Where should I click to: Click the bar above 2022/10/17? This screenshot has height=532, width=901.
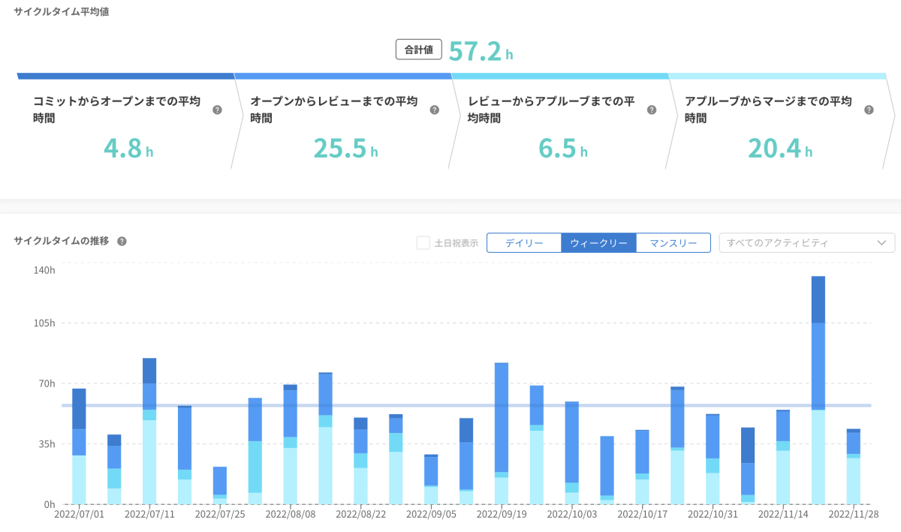coord(642,467)
